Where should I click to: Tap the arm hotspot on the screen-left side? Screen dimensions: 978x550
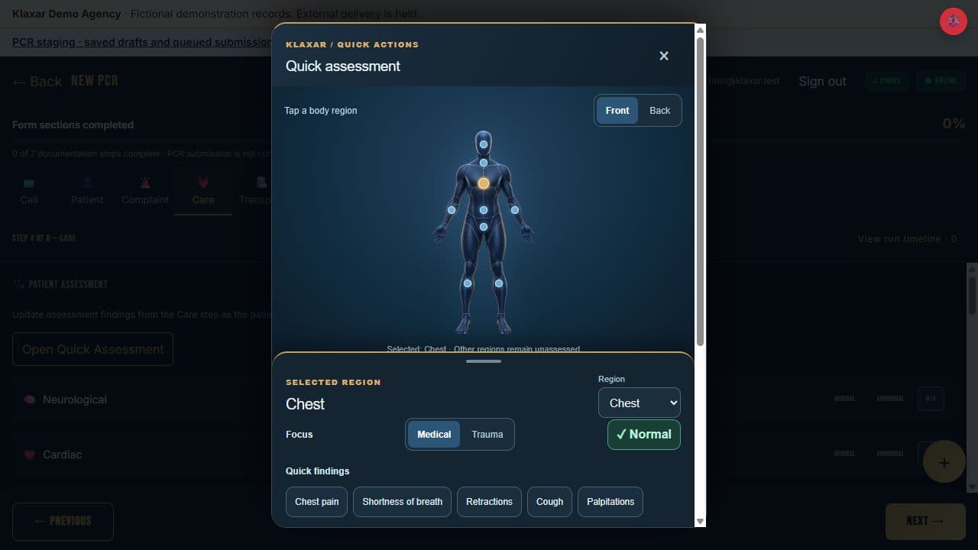452,210
